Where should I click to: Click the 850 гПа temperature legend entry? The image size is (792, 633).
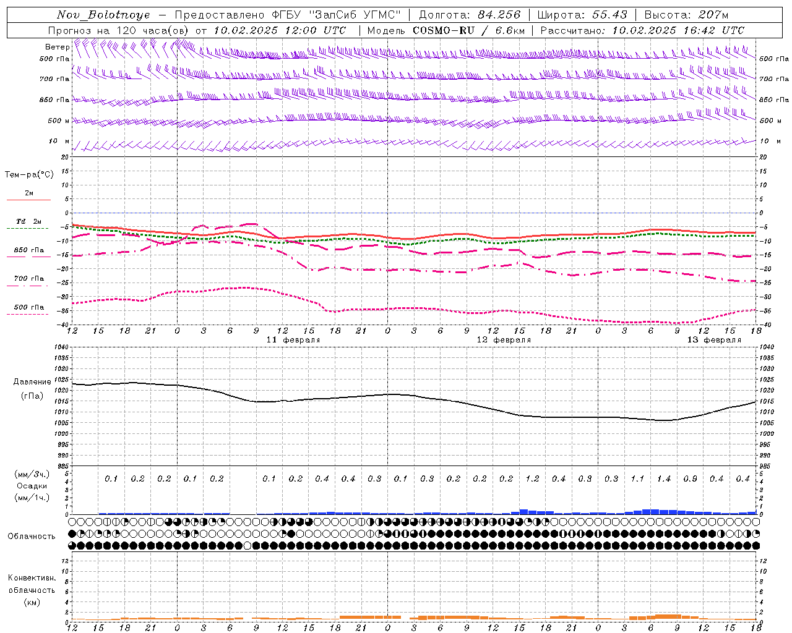(x=29, y=250)
